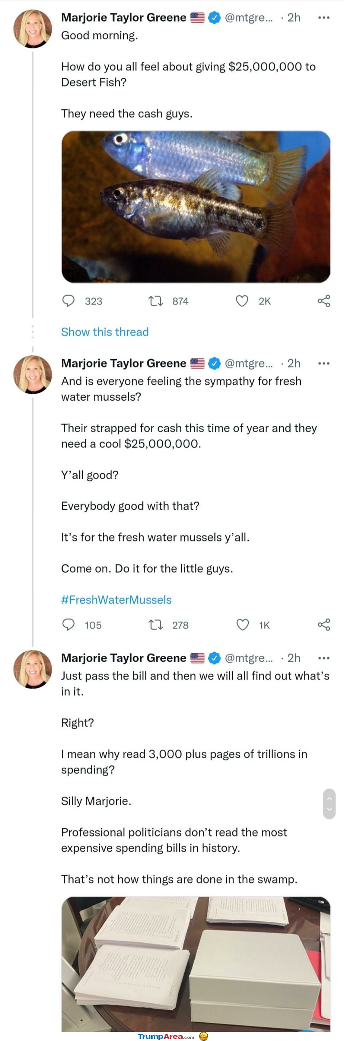Image resolution: width=344 pixels, height=1041 pixels.
Task: Open more options on first tweet
Action: pyautogui.click(x=324, y=17)
